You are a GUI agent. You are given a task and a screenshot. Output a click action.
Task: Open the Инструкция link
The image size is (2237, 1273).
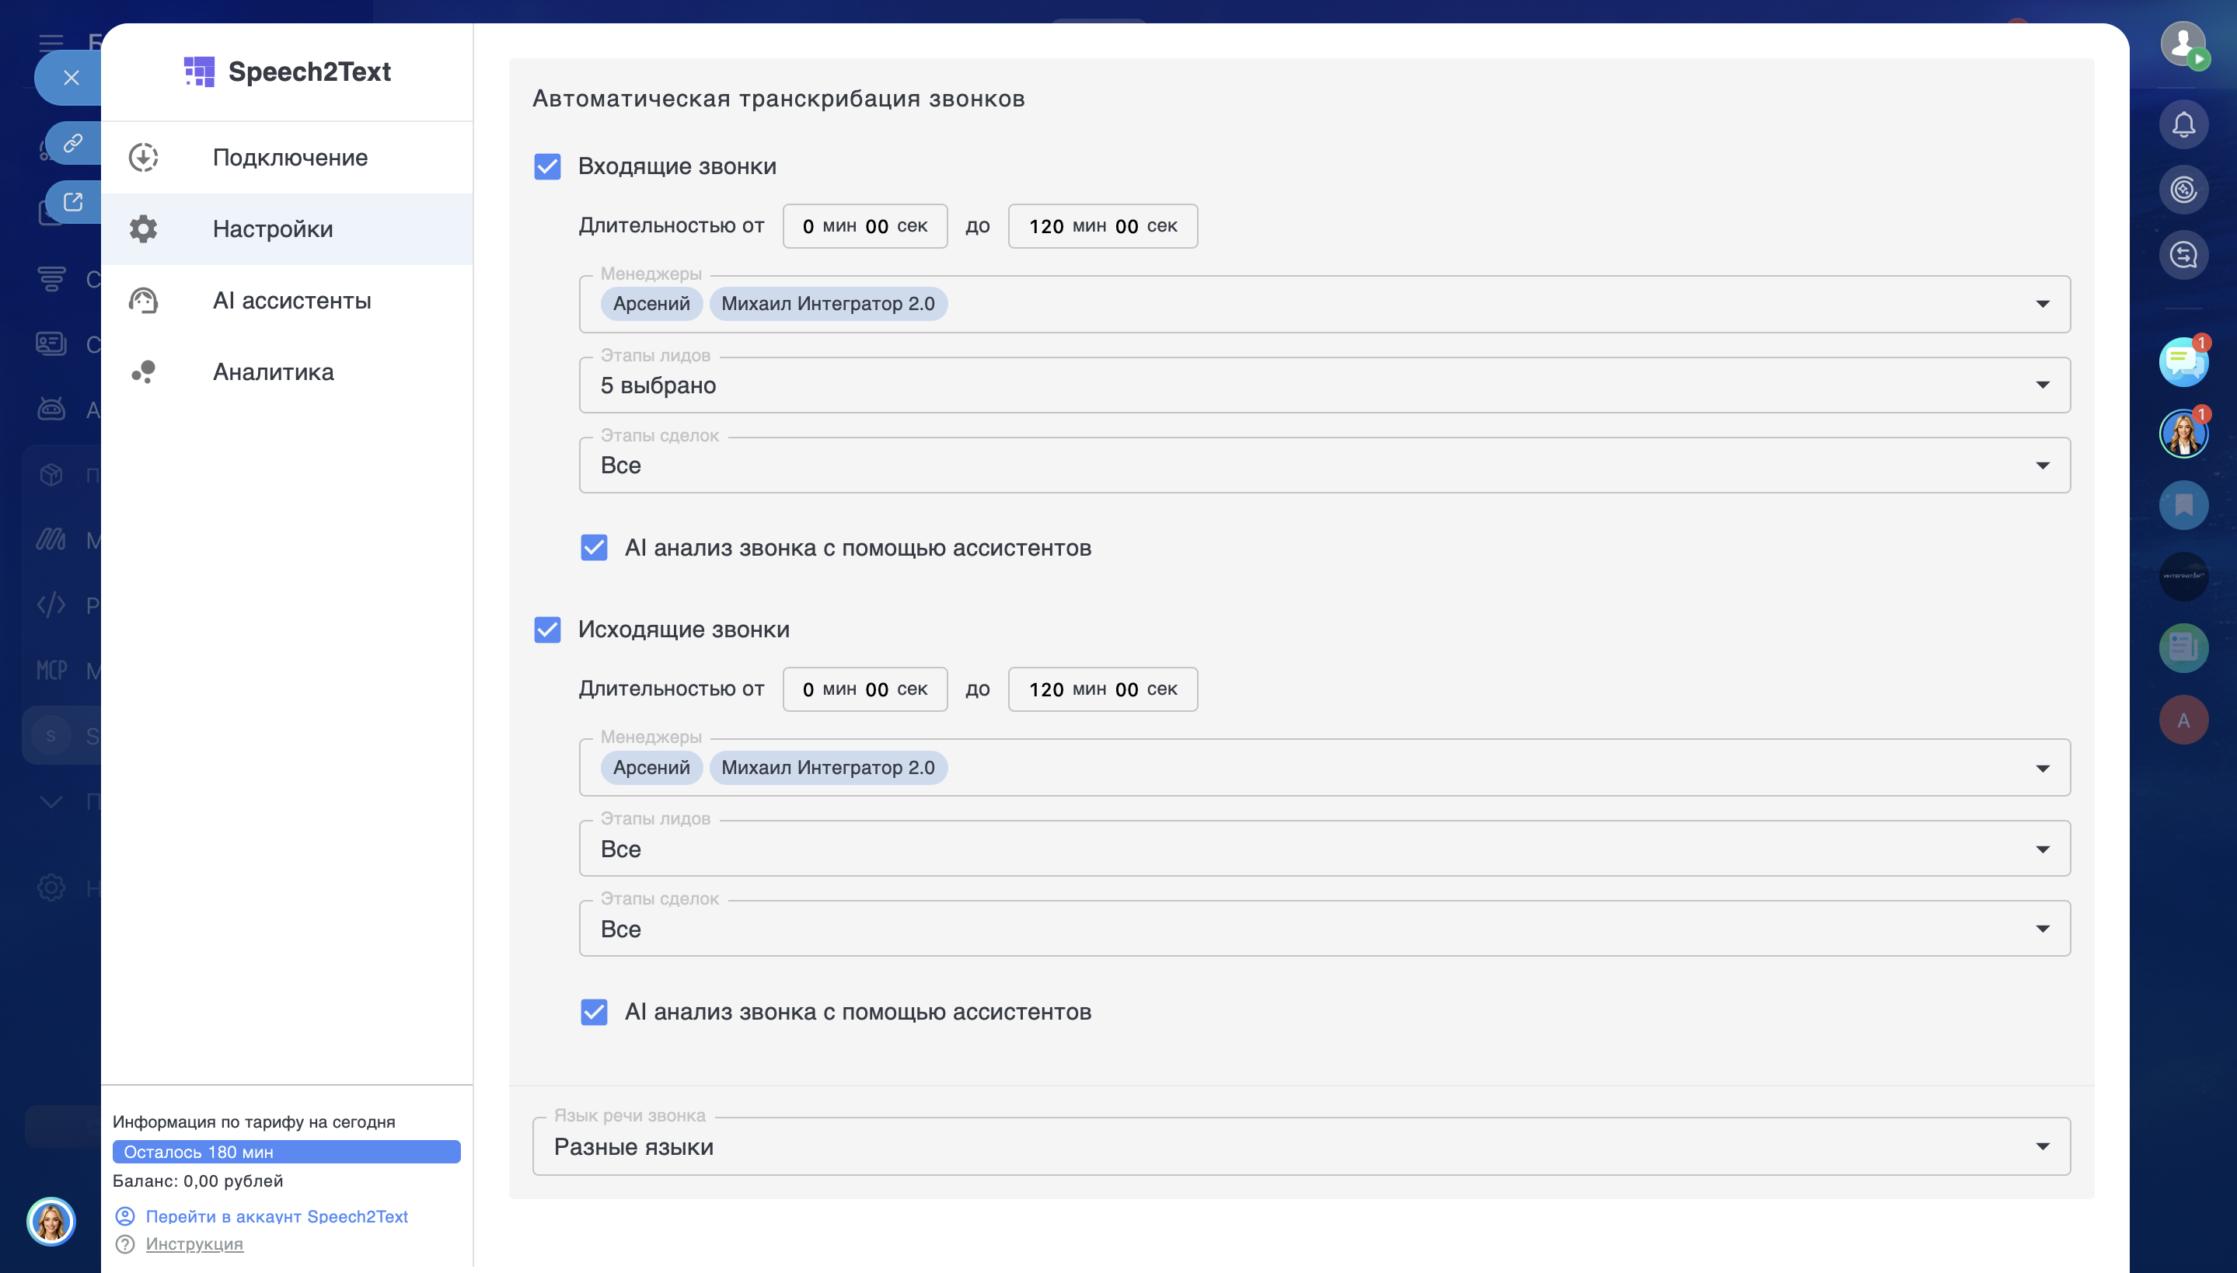click(x=194, y=1243)
